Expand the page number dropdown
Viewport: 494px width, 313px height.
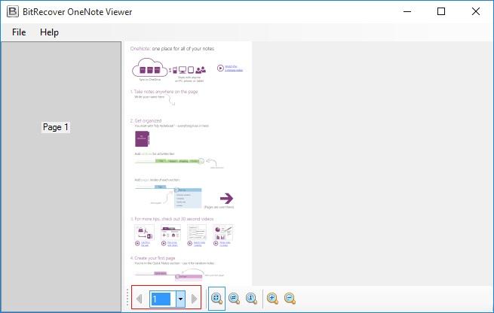click(x=180, y=299)
